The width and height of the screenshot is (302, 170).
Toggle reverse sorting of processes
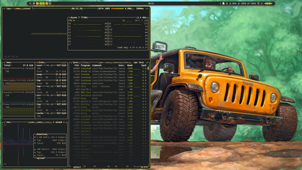point(117,63)
